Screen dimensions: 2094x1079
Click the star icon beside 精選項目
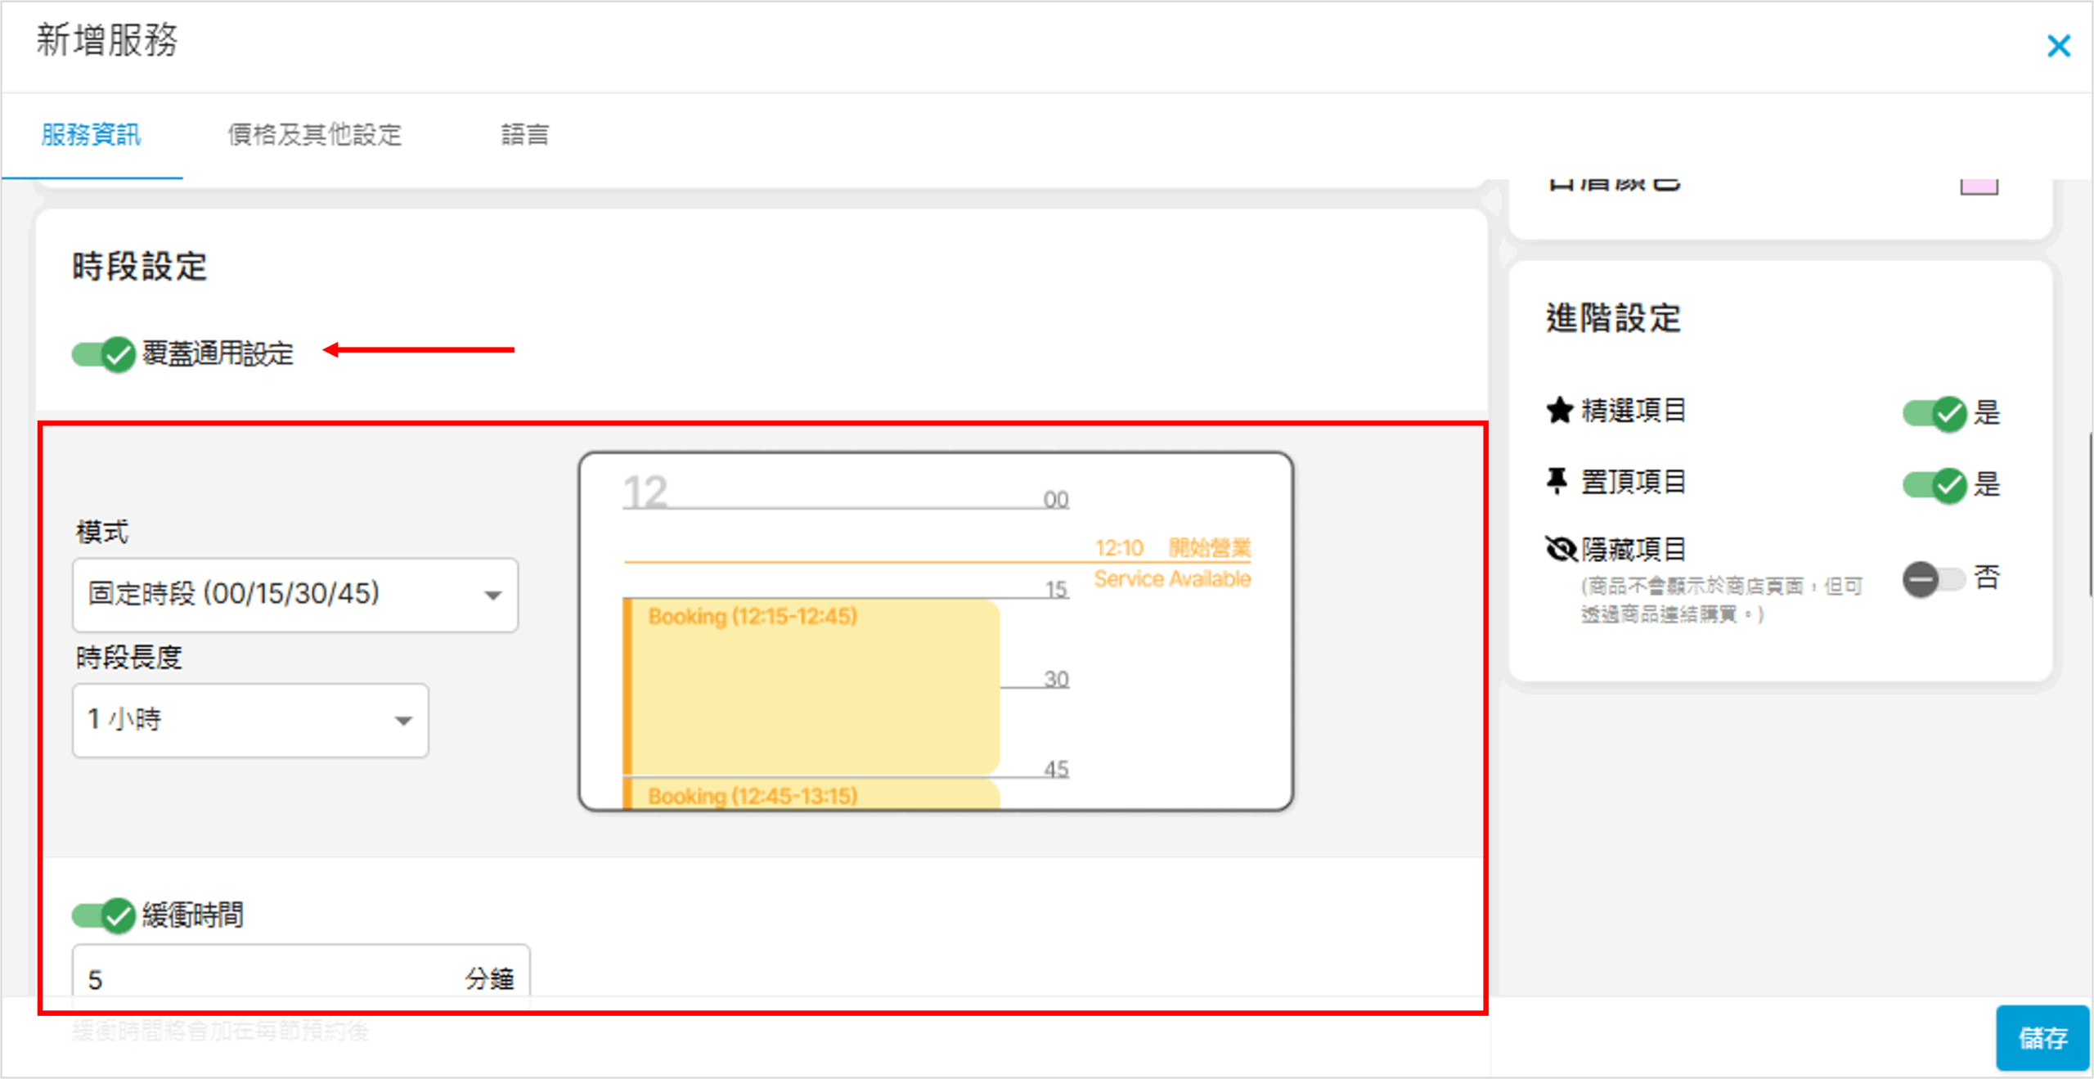(x=1559, y=410)
